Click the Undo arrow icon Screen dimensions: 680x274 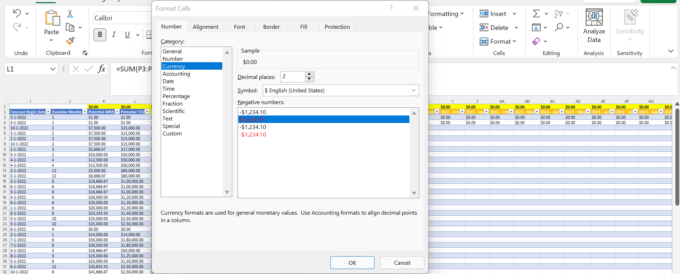click(x=17, y=14)
